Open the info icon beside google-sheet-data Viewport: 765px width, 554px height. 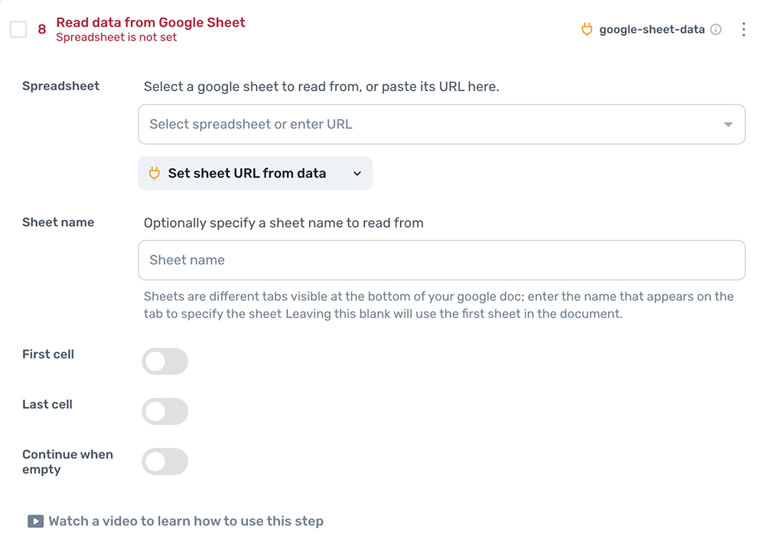[x=716, y=29]
